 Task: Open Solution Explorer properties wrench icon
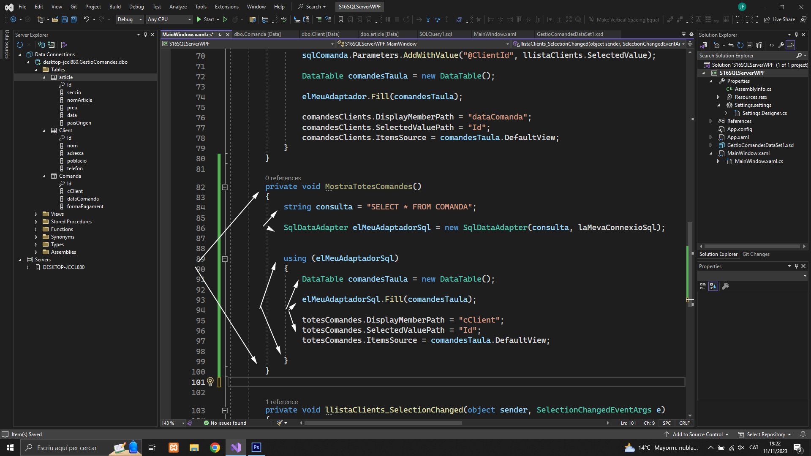click(x=781, y=45)
